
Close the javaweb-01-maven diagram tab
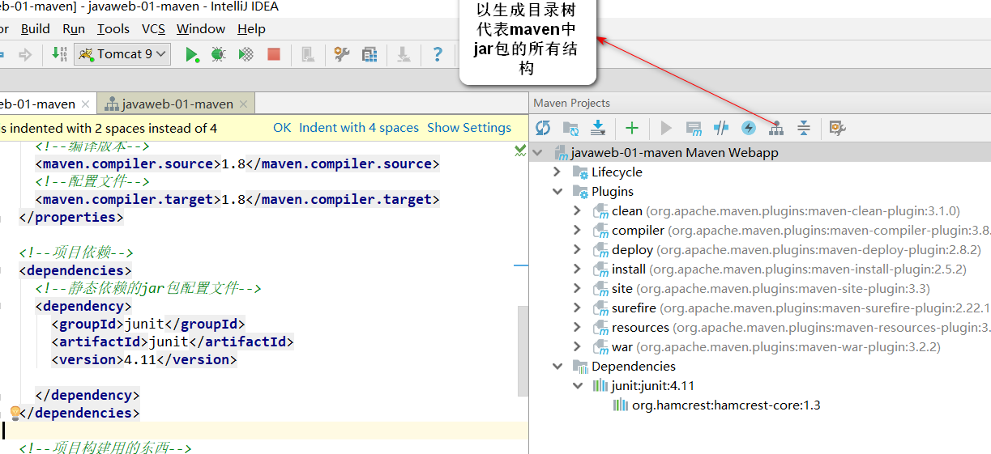pos(244,104)
